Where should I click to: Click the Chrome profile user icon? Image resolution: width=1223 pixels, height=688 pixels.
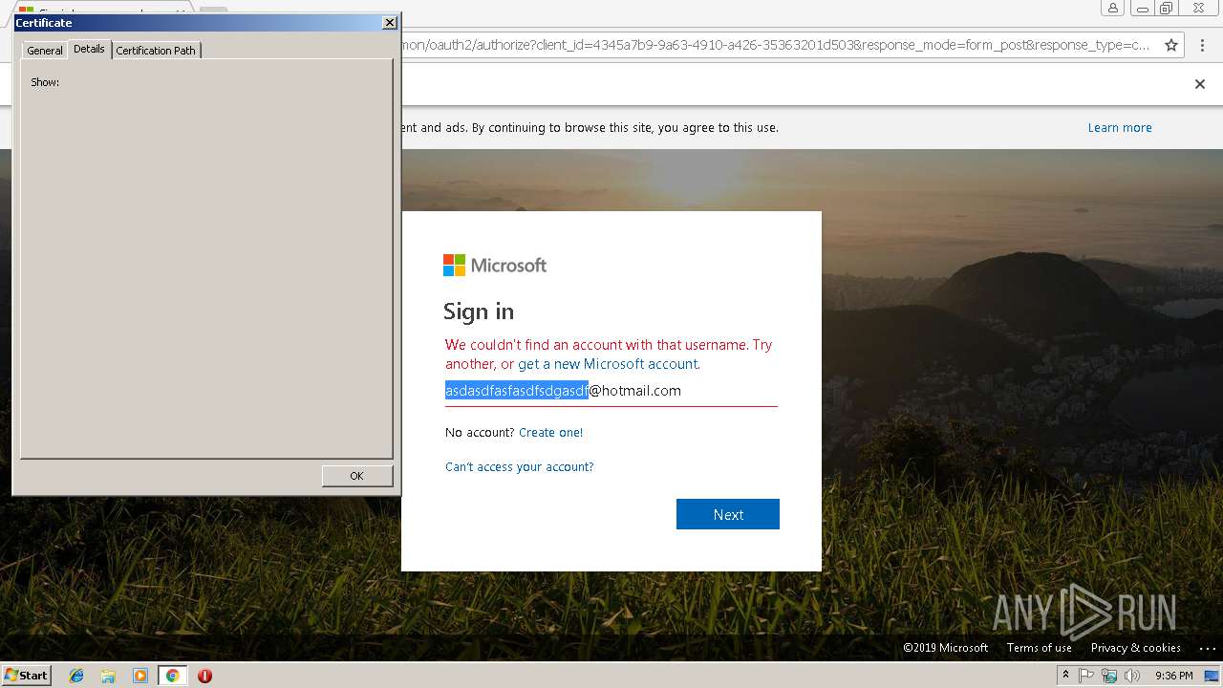click(1112, 9)
